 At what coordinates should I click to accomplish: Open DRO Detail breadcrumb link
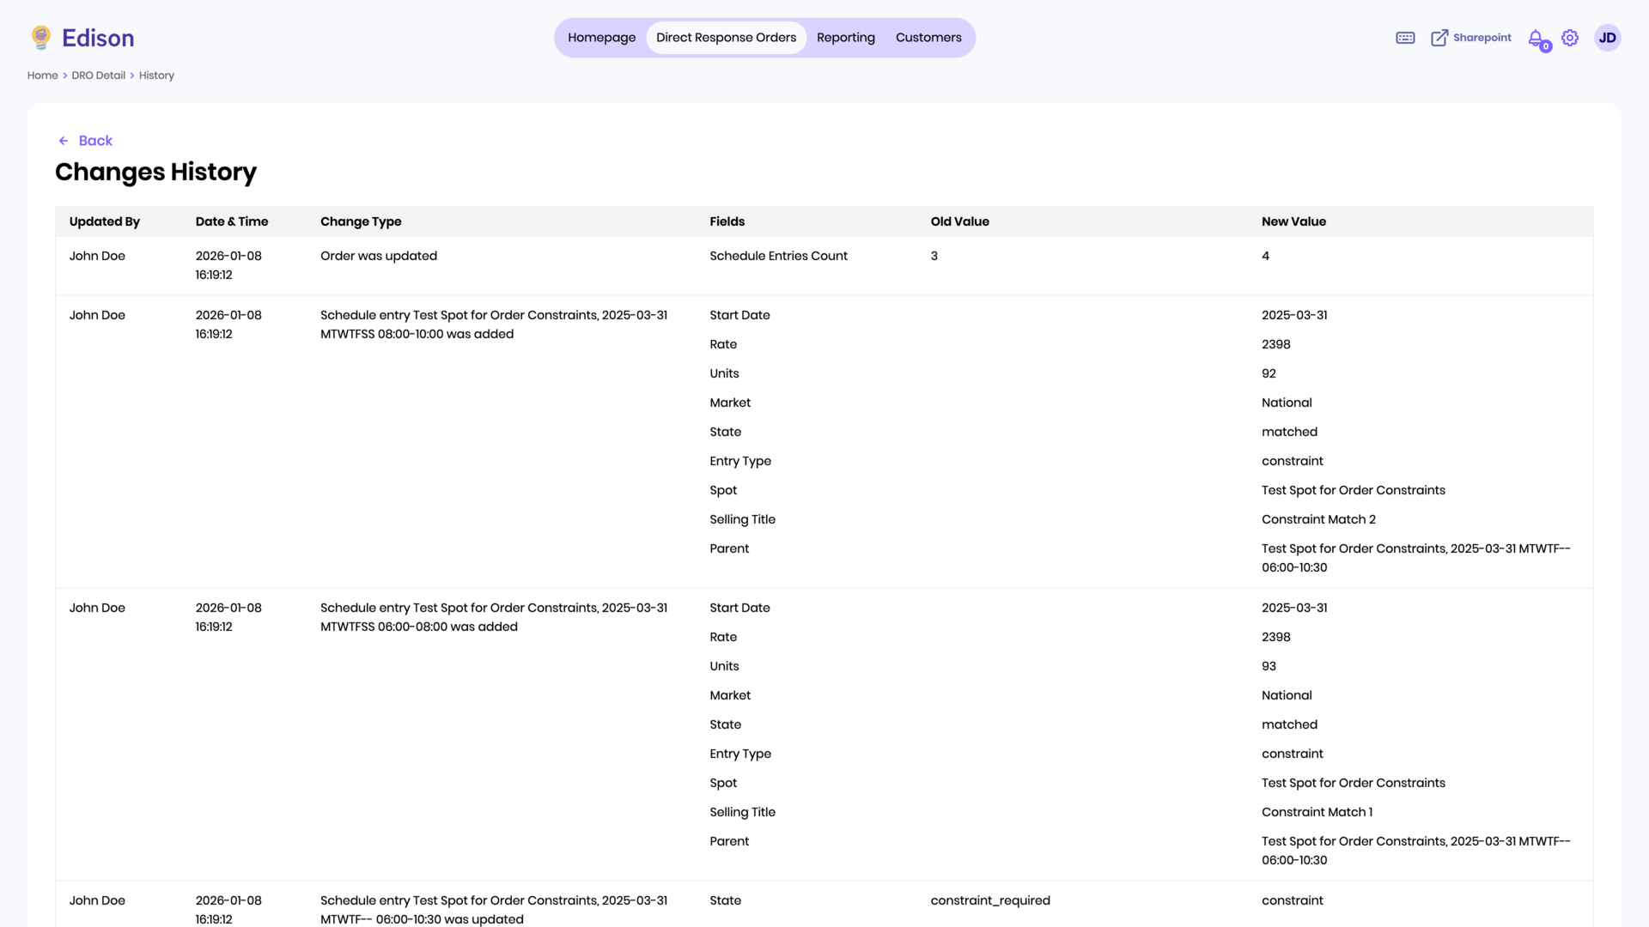coord(98,75)
